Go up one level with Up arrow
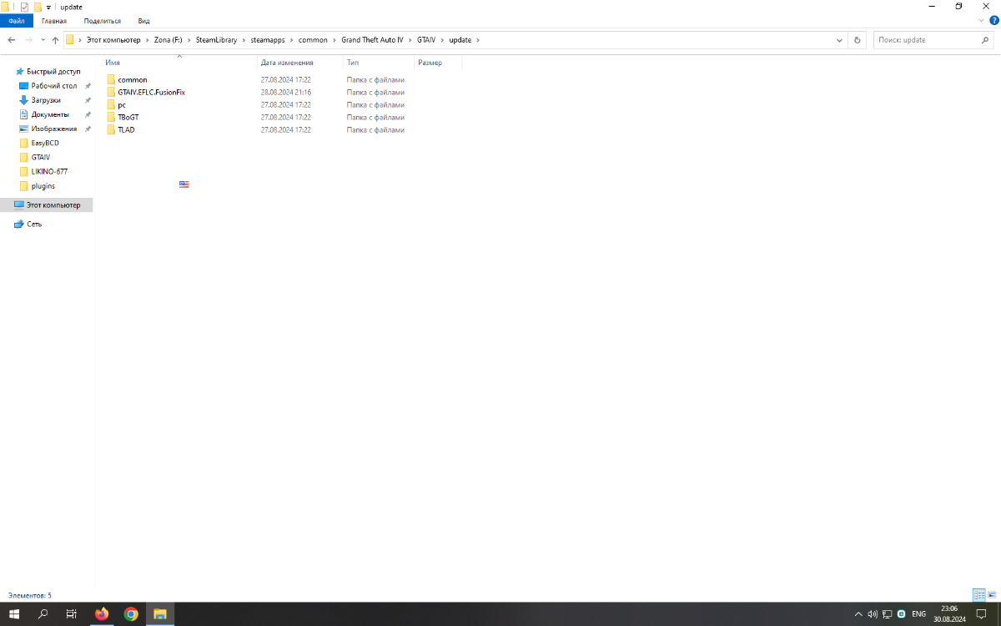The image size is (1001, 626). 55,39
